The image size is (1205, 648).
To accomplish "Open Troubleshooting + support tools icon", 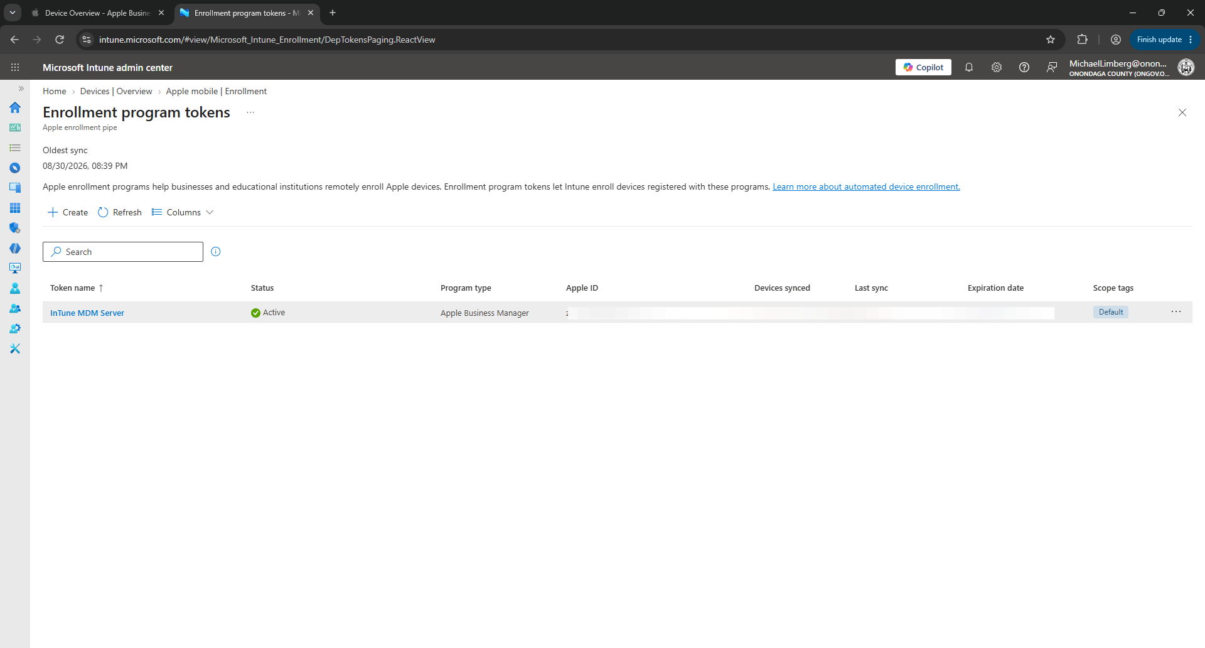I will [15, 348].
